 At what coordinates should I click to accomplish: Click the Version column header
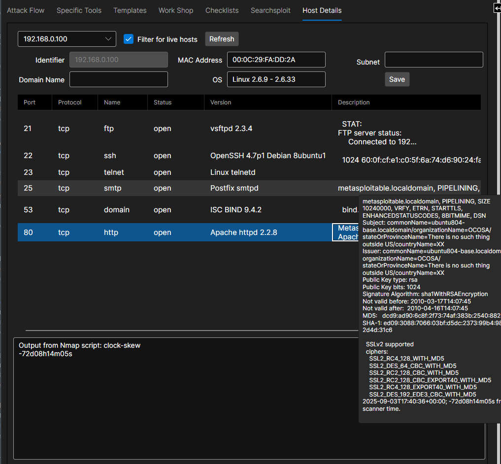click(221, 102)
